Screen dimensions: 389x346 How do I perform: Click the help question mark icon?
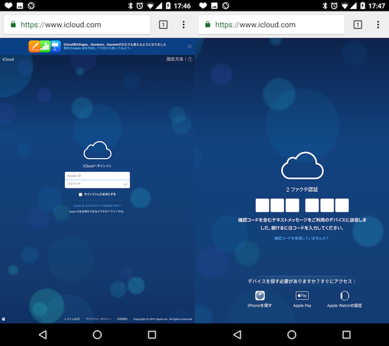pyautogui.click(x=190, y=59)
